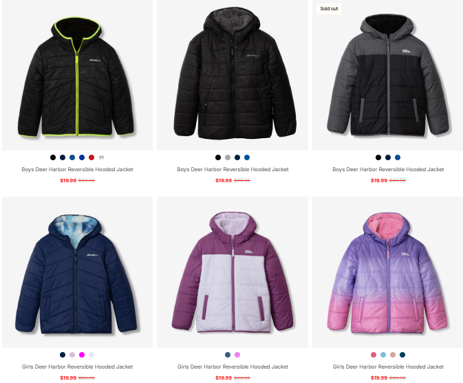463x383 pixels.
Task: Open title link under the ombre girls jacket
Action: pyautogui.click(x=388, y=366)
